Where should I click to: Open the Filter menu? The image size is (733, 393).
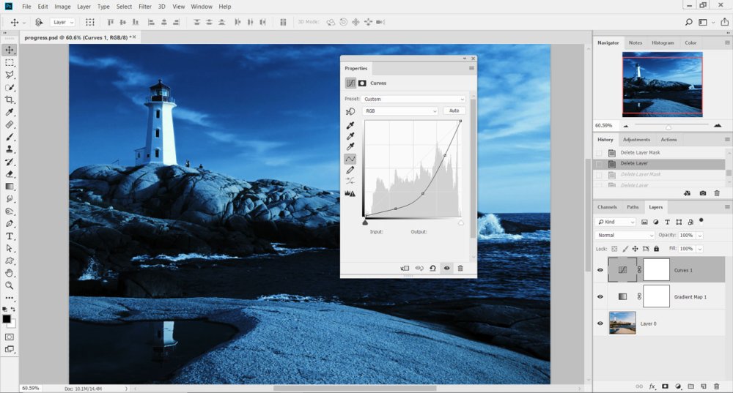[x=145, y=7]
